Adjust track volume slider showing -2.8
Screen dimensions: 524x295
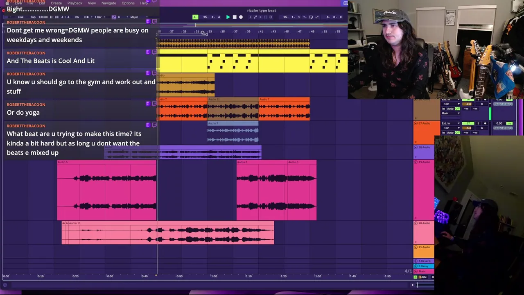468,104
